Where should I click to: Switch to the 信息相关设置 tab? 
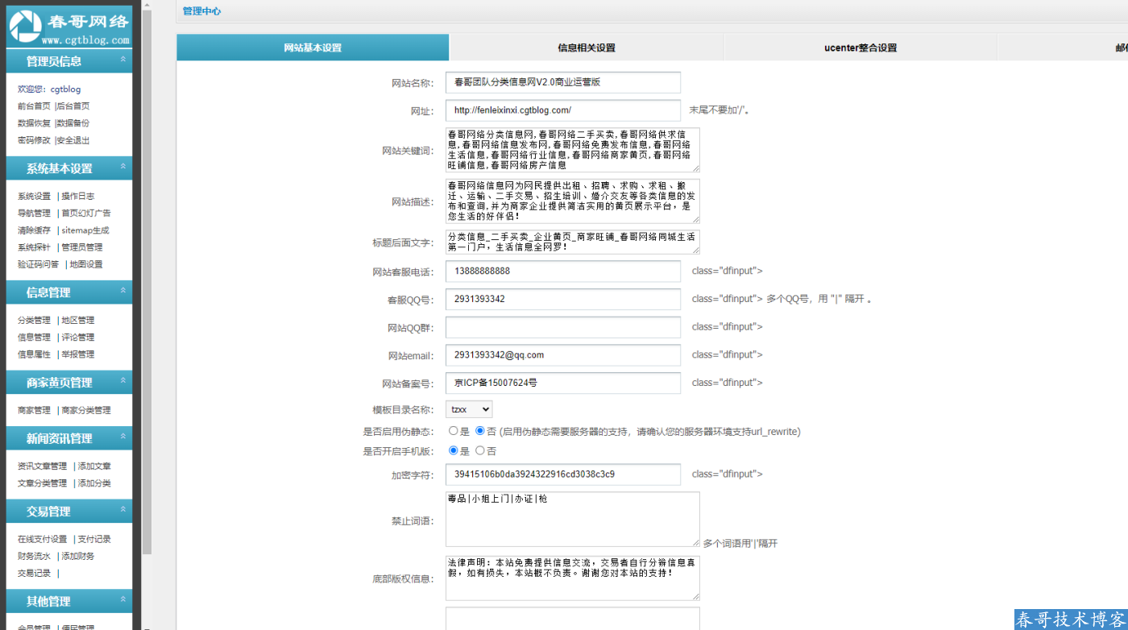click(x=586, y=48)
